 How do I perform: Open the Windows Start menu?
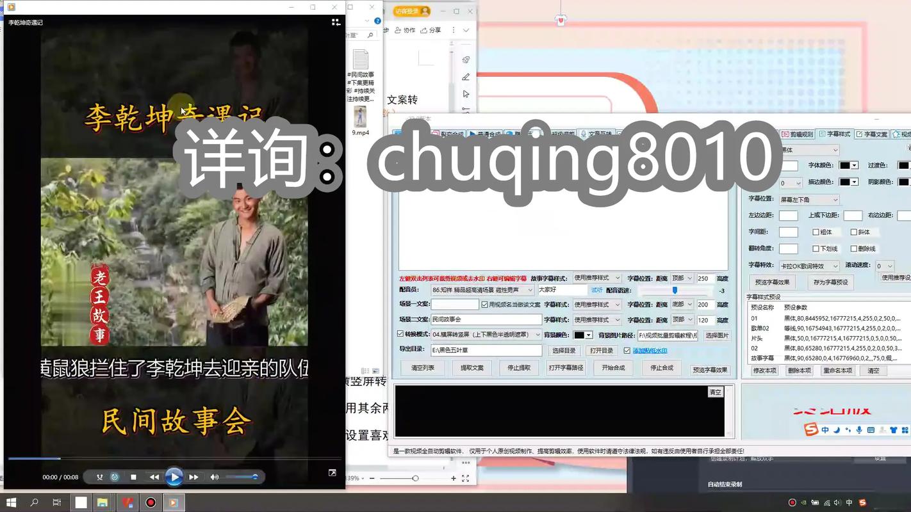[x=11, y=502]
